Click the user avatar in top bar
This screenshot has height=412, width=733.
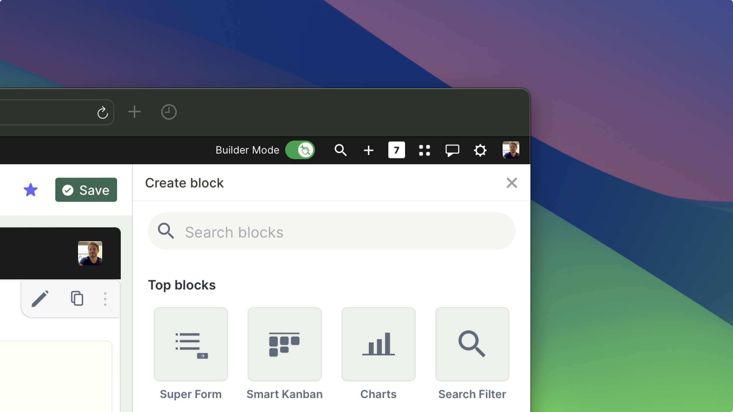click(511, 150)
